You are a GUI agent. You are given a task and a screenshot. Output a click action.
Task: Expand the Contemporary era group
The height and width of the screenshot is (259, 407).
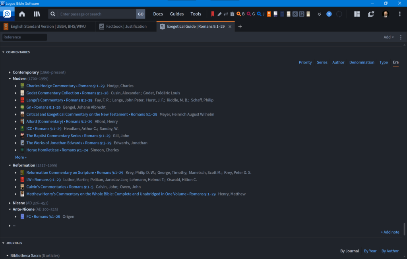10,72
